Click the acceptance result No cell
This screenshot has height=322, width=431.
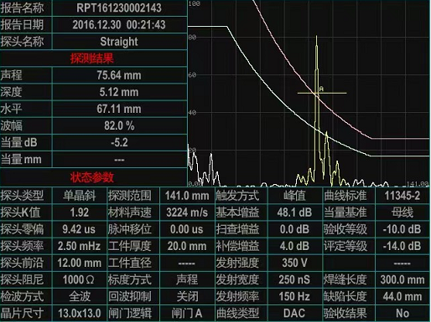pos(402,314)
